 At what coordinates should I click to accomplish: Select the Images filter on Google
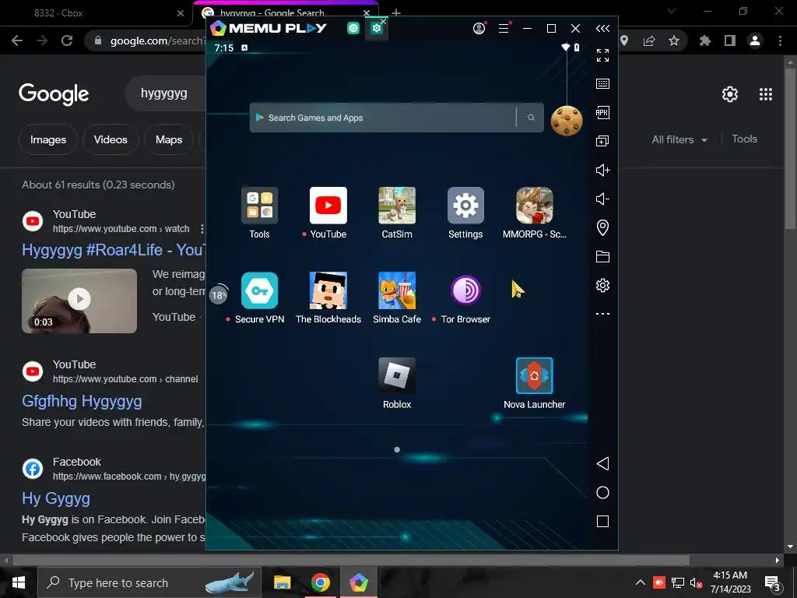pos(47,140)
